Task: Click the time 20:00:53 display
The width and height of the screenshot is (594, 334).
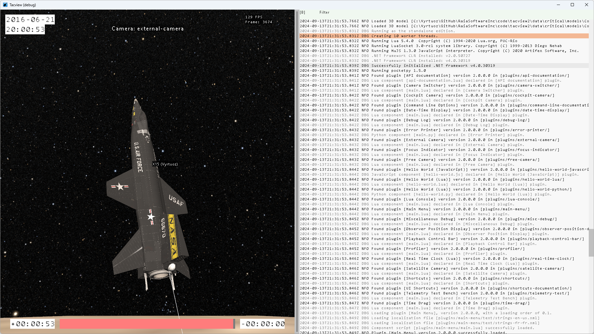Action: pos(25,29)
